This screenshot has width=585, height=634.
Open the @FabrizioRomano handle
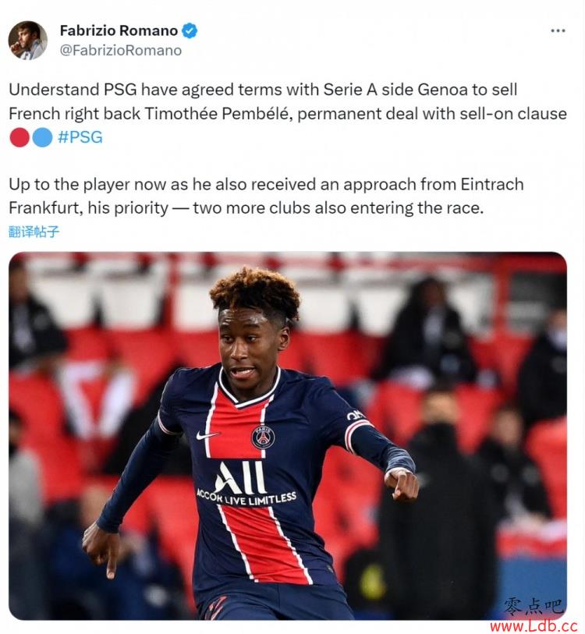tap(121, 51)
